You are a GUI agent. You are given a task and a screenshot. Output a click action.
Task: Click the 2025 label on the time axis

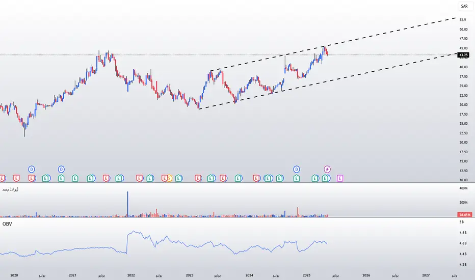[307, 275]
